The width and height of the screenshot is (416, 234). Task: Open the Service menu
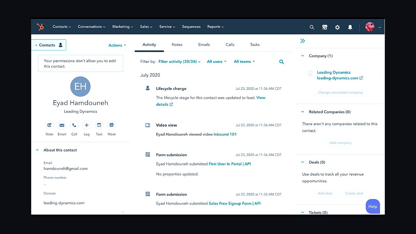coord(167,27)
